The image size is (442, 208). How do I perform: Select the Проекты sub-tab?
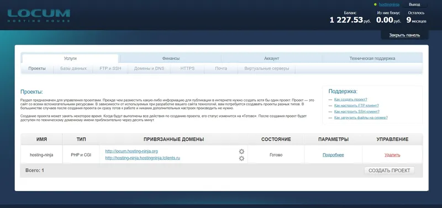(x=37, y=68)
